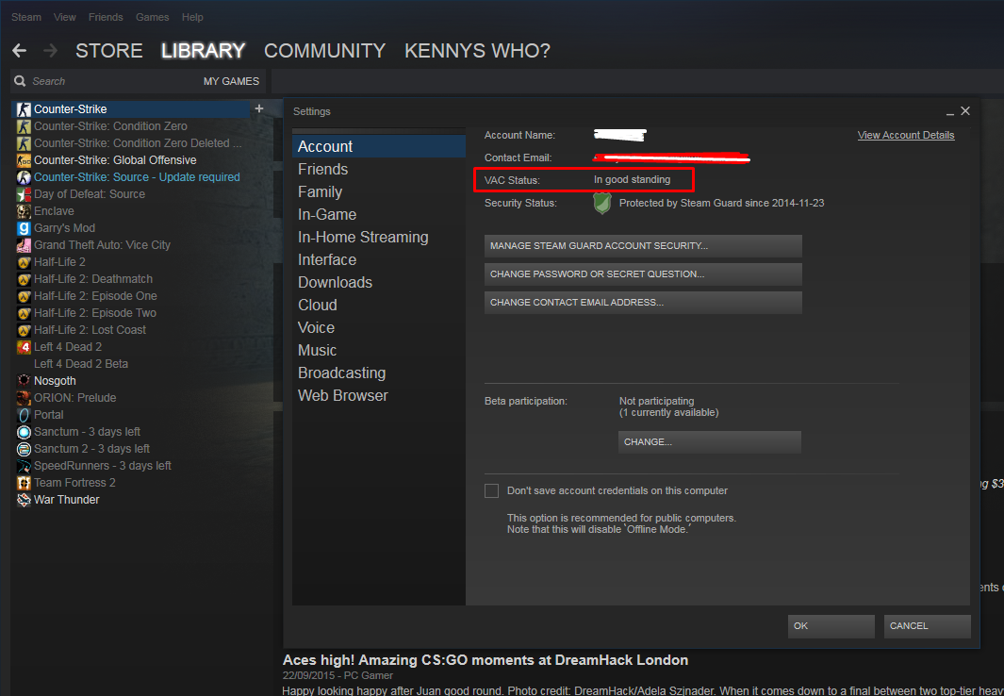Click the Steam Guard green shield icon
The width and height of the screenshot is (1004, 696).
(602, 204)
